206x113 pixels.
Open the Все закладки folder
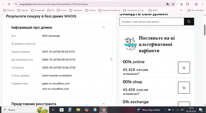click(196, 10)
